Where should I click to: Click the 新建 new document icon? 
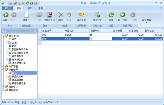[26, 15]
